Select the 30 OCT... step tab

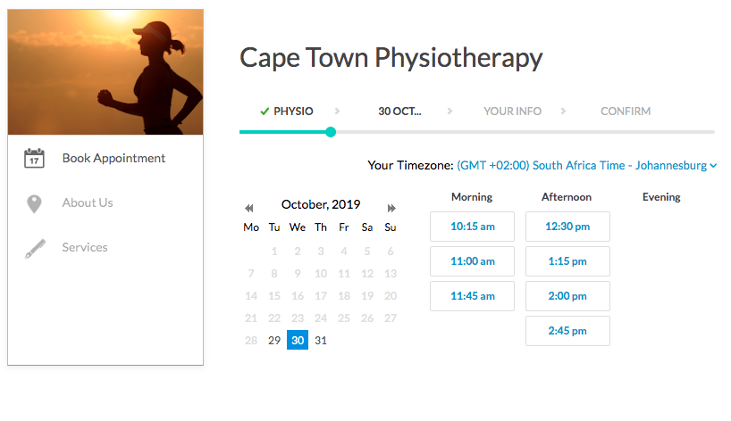pos(399,111)
